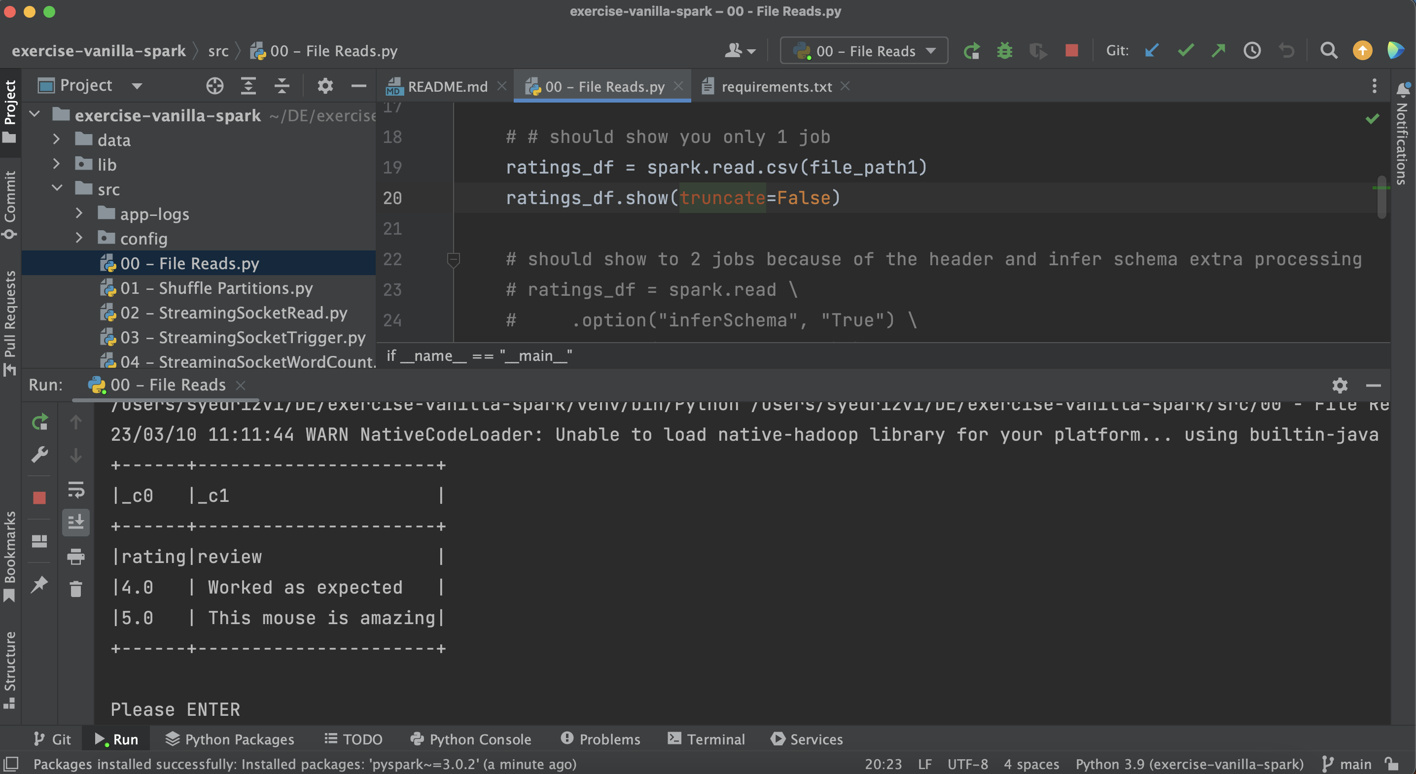Viewport: 1416px width, 774px height.
Task: Switch to README.md editor tab
Action: pos(446,86)
